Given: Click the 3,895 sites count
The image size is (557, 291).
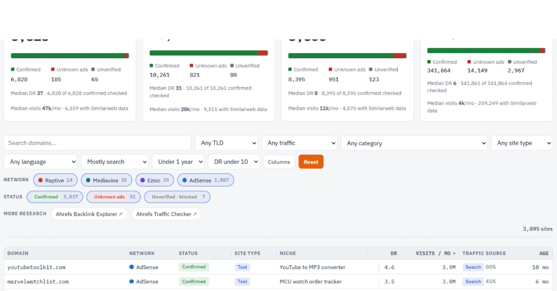Looking at the screenshot, I should click(537, 229).
